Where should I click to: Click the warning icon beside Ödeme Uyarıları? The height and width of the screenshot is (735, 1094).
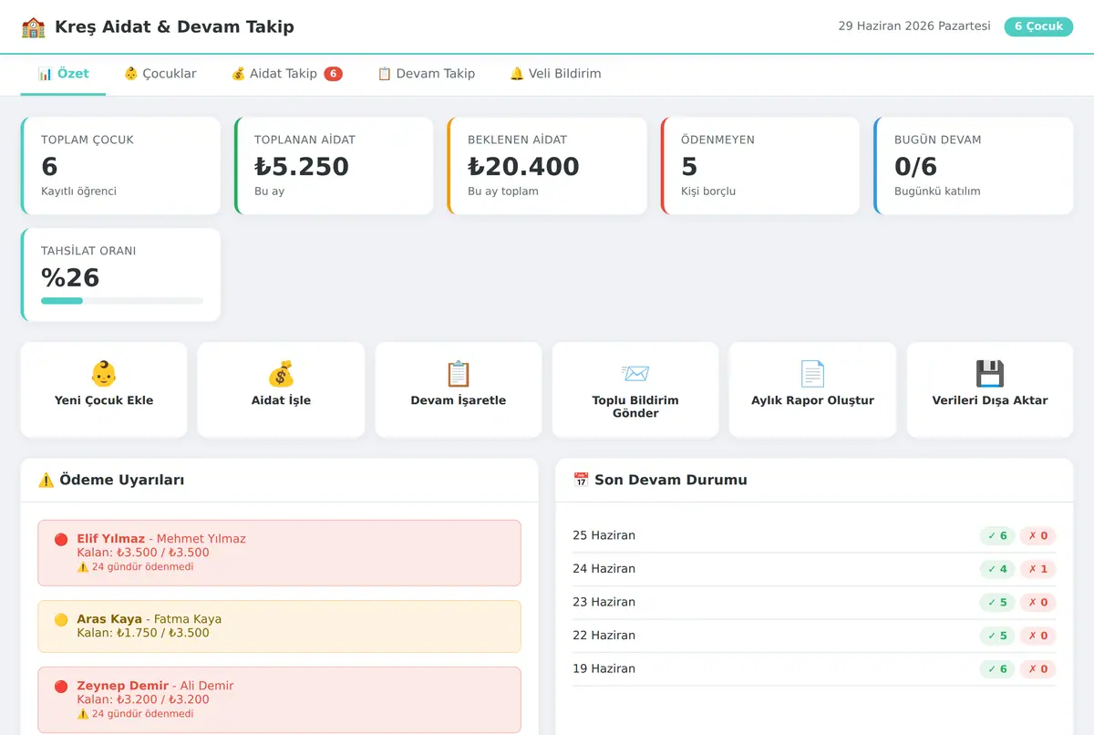point(46,480)
